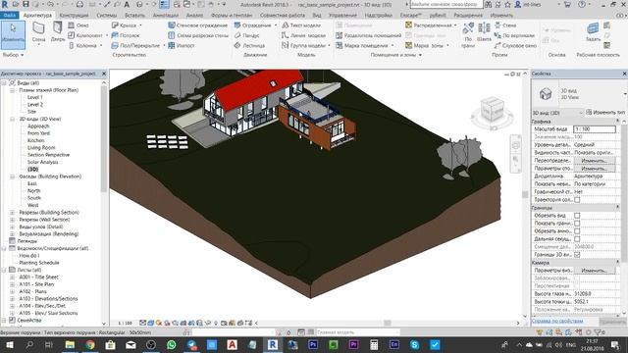
Task: Click the Windows Start button
Action: pyautogui.click(x=9, y=344)
